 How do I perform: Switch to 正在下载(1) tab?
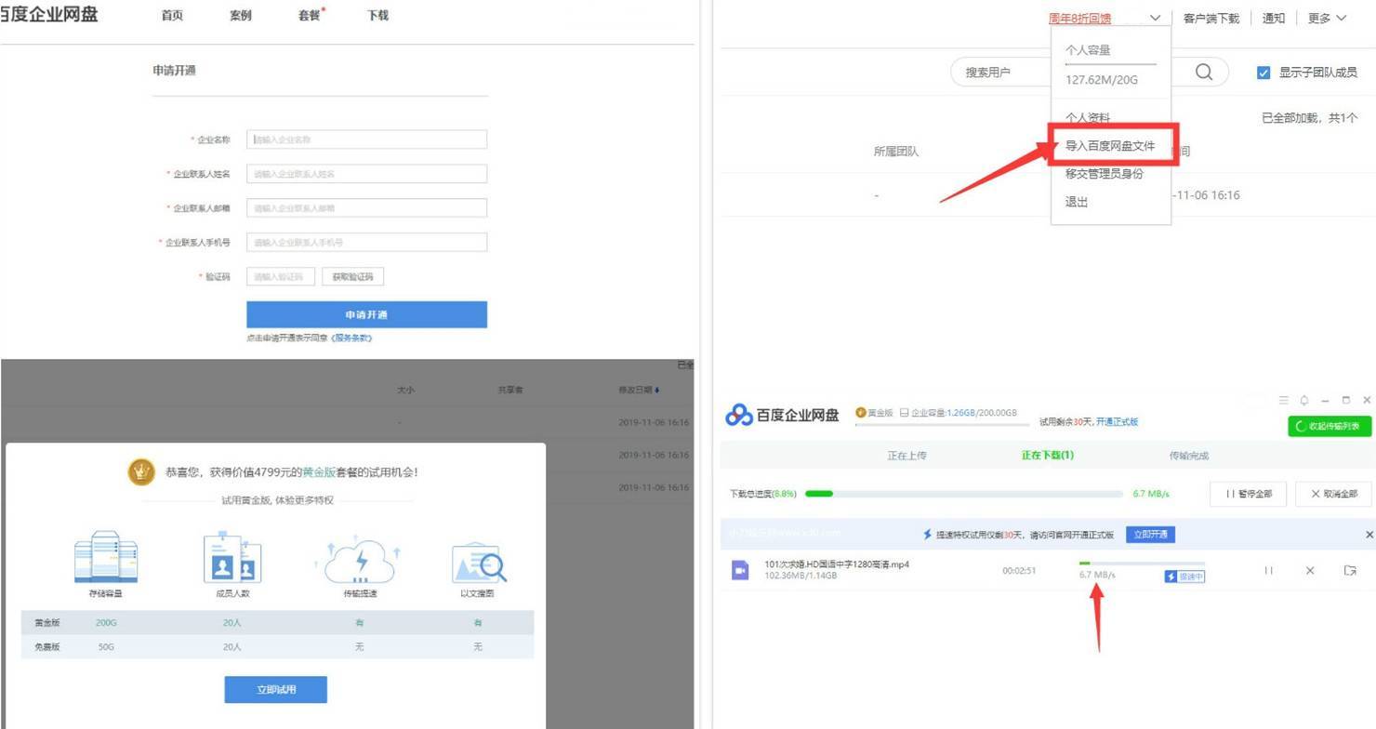pyautogui.click(x=1048, y=456)
